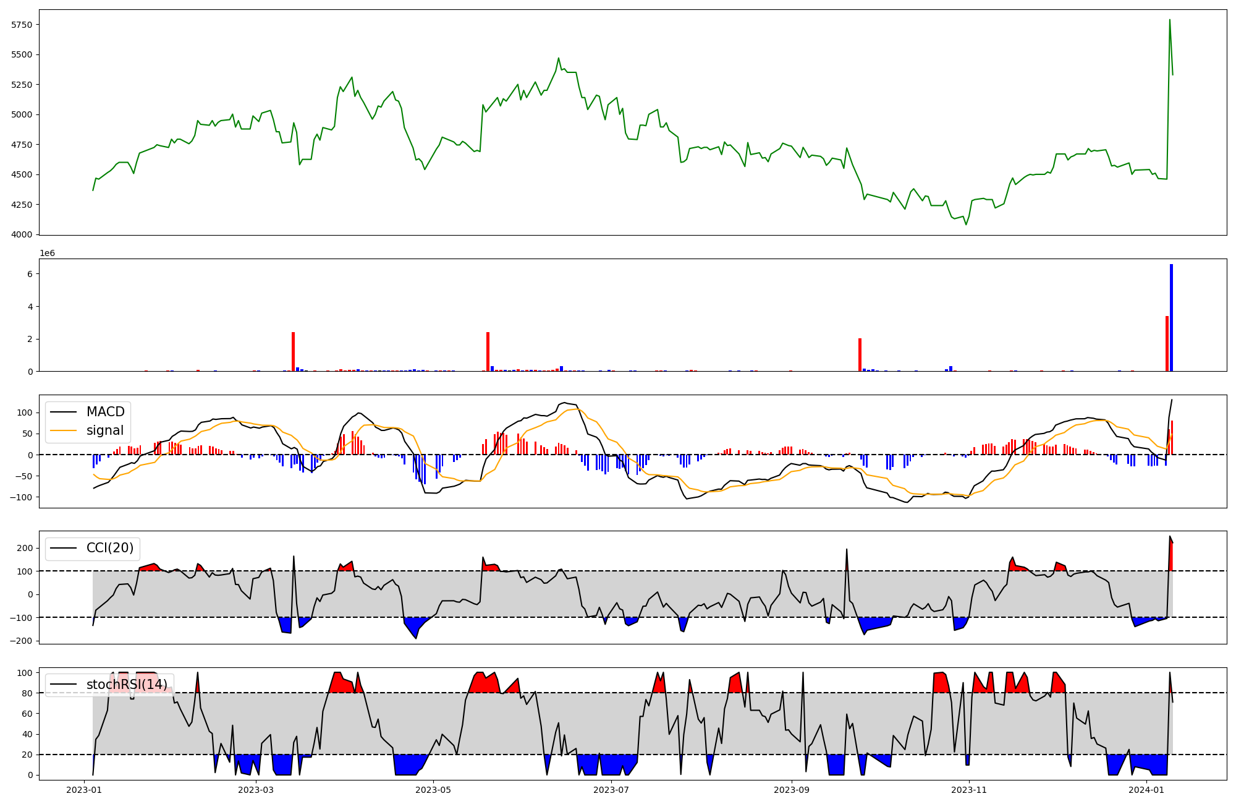Click the 80 label on stochRSI axis
Image resolution: width=1236 pixels, height=804 pixels.
[28, 693]
